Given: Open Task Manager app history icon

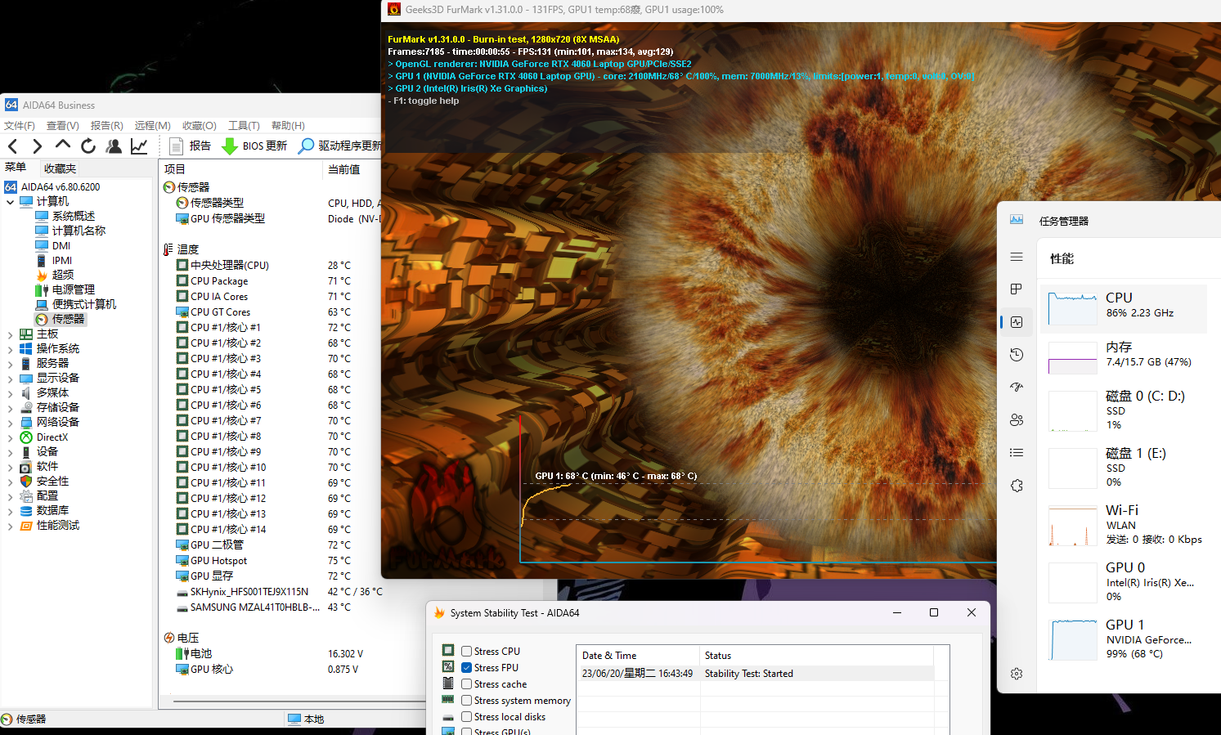Looking at the screenshot, I should [1017, 355].
